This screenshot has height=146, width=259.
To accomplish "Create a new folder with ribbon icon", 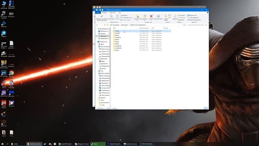I will (x=166, y=16).
